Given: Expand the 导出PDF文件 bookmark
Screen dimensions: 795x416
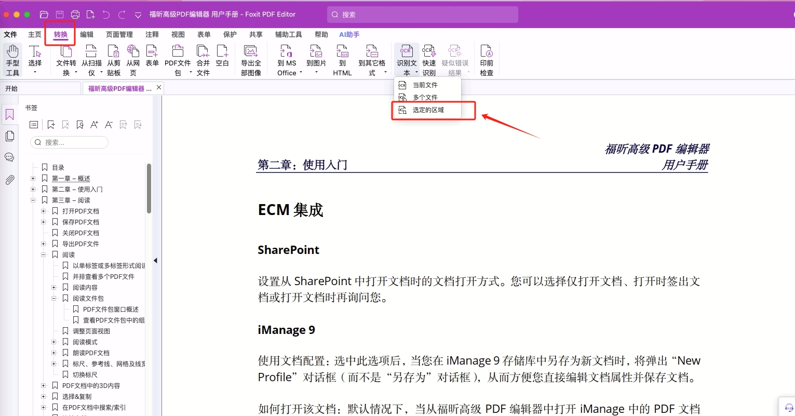Looking at the screenshot, I should pyautogui.click(x=44, y=244).
